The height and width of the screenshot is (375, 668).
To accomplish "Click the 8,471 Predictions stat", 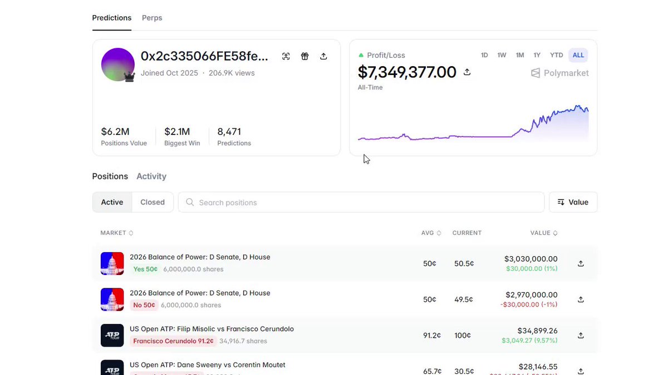I will click(234, 136).
